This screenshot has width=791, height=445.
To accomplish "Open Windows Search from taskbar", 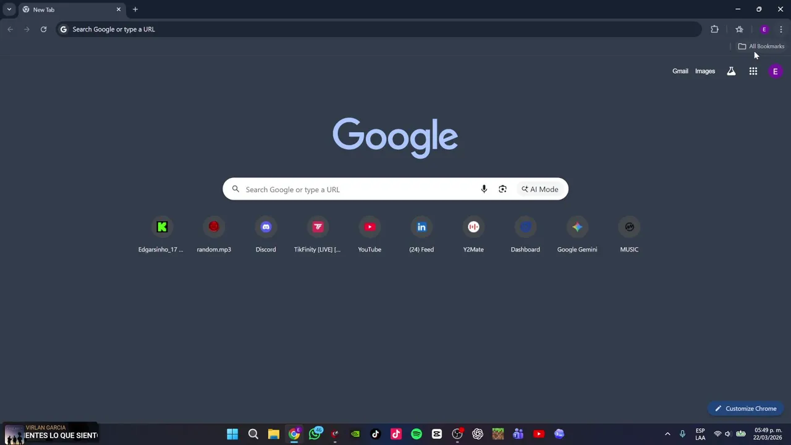I will pos(253,434).
